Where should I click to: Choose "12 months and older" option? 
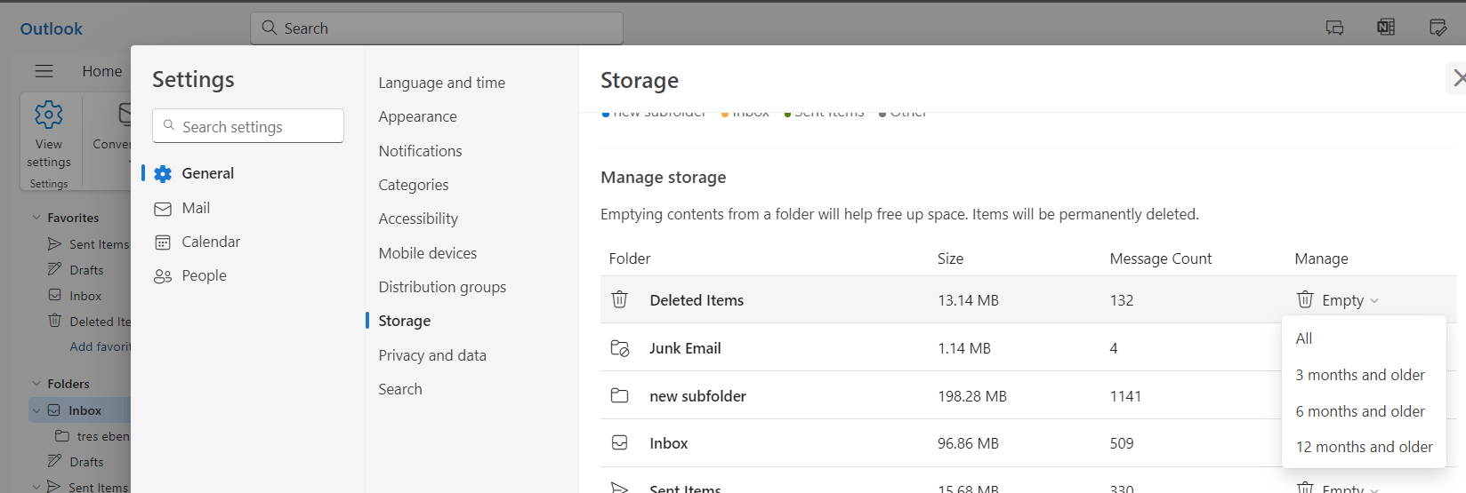coord(1364,447)
